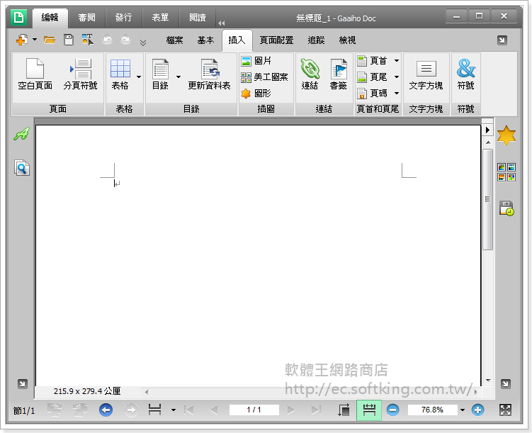Expand the header (頁首) dropdown

[x=397, y=61]
